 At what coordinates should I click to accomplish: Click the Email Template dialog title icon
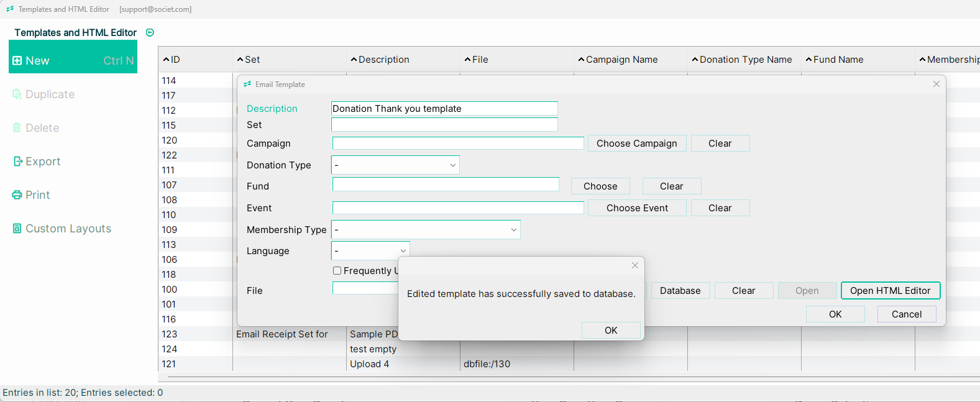247,85
